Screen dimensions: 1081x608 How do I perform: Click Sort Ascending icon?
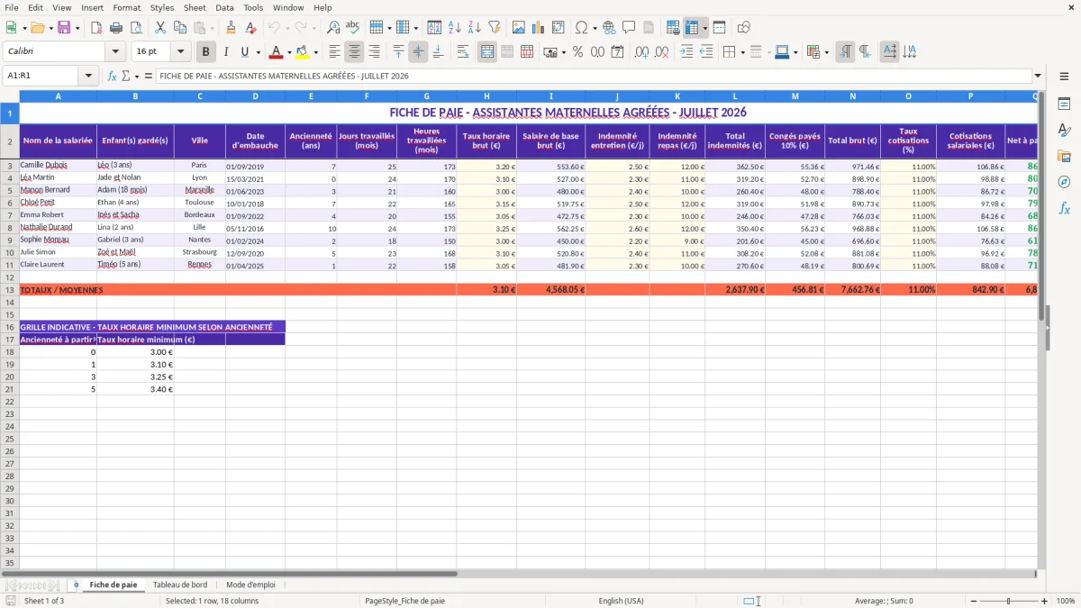pos(455,28)
